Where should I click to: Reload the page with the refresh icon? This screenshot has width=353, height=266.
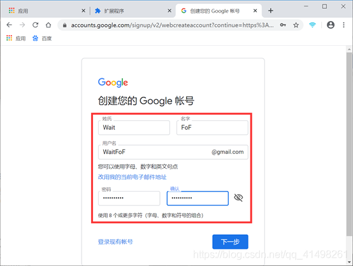pos(35,25)
